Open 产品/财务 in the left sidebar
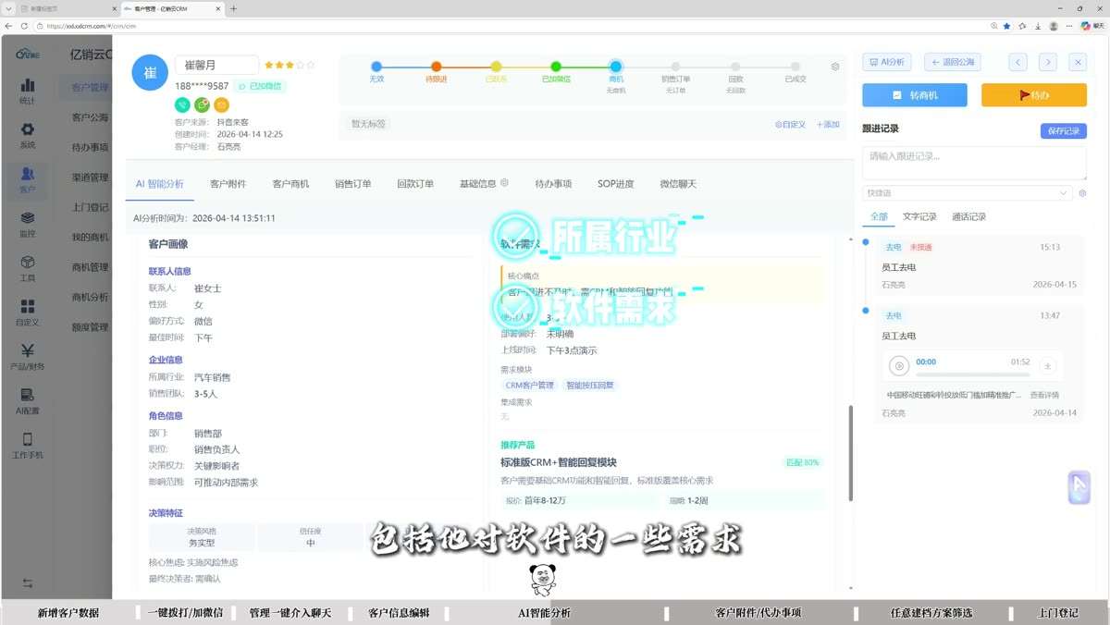This screenshot has height=625, width=1110. click(x=28, y=357)
